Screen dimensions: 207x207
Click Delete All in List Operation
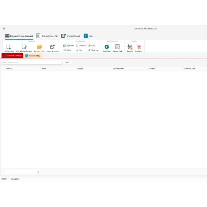[81, 46]
